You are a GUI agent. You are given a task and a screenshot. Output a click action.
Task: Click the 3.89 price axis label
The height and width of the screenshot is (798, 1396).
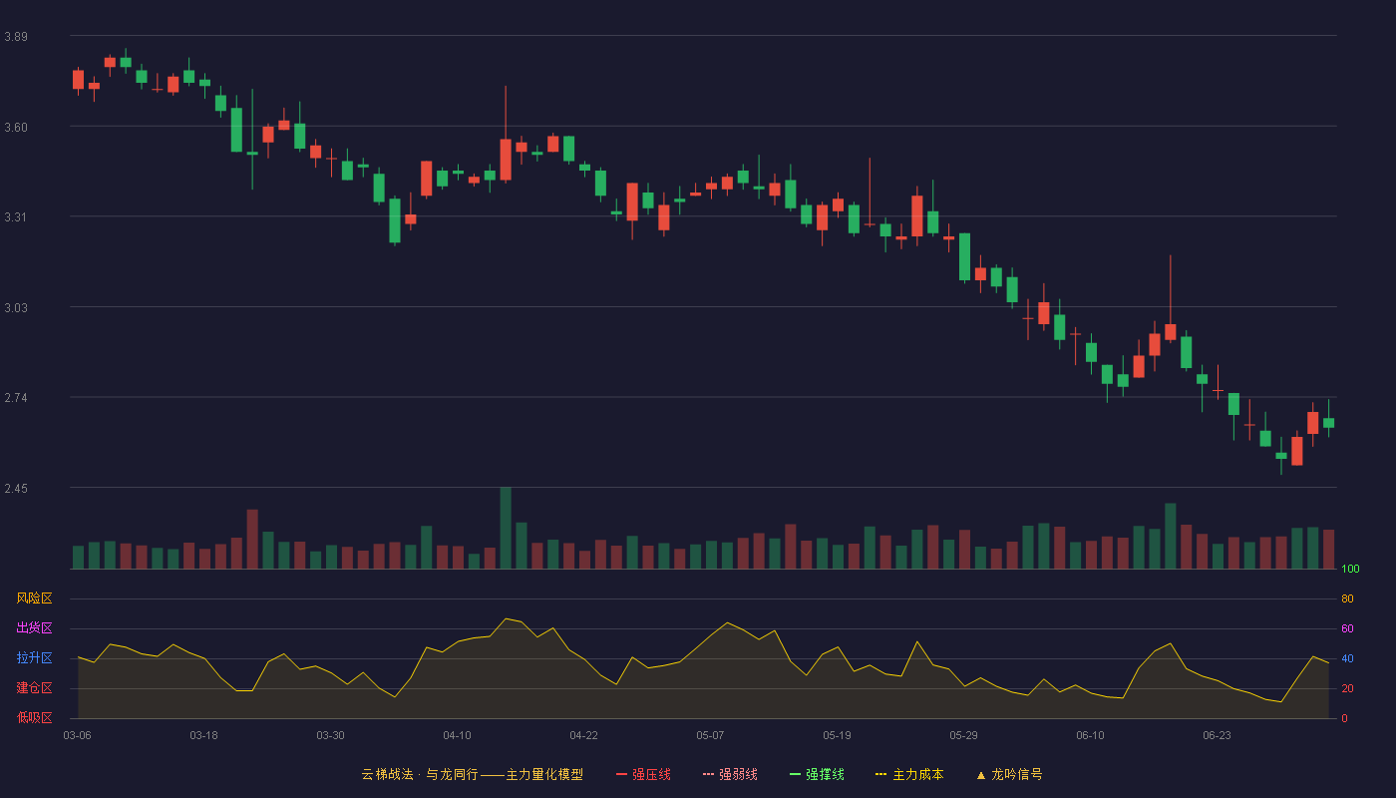tap(16, 37)
